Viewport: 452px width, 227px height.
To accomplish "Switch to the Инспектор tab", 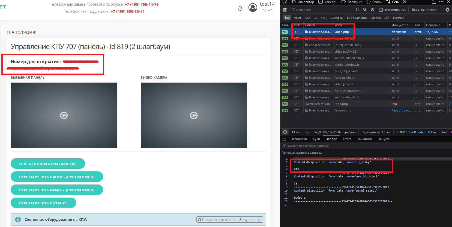I will click(303, 2).
